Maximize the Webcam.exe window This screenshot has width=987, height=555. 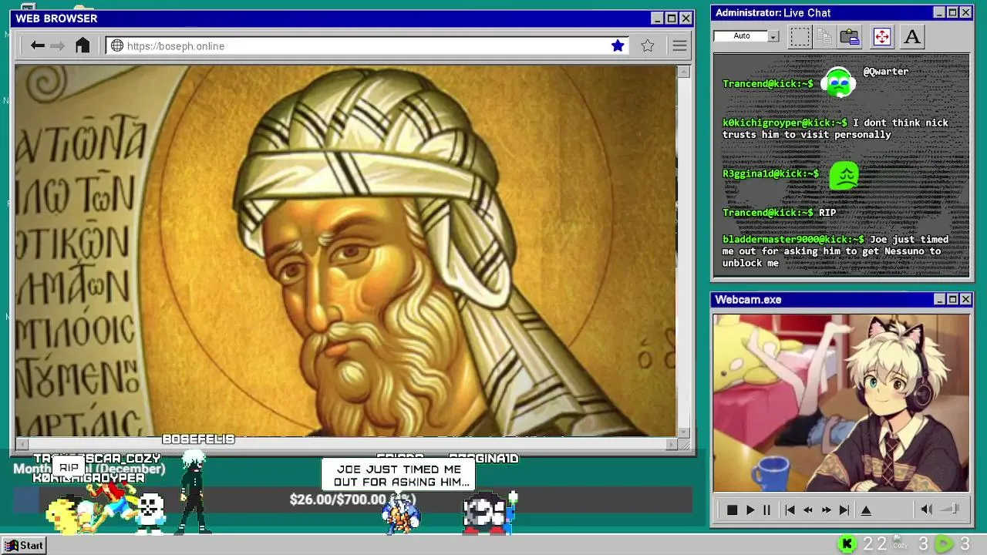(952, 299)
